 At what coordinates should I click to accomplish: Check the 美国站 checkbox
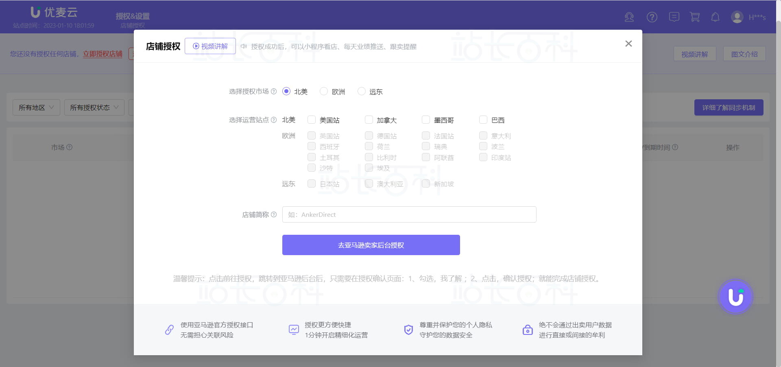pyautogui.click(x=312, y=120)
